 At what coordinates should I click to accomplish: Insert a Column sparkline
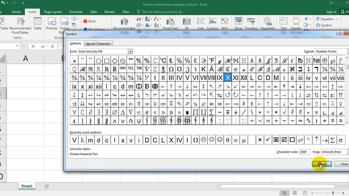pyautogui.click(x=213, y=24)
